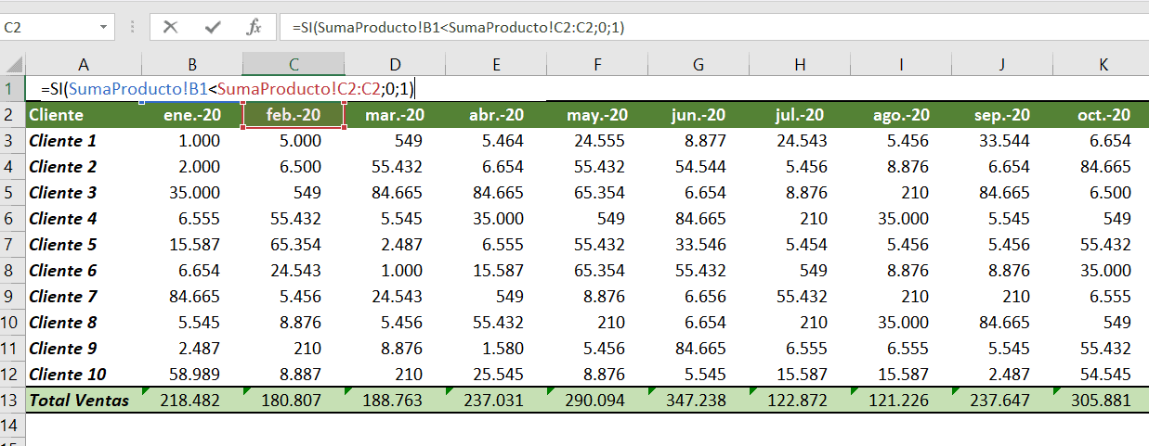
Task: Click total cell 237.031 for abr.-20
Action: coord(496,401)
